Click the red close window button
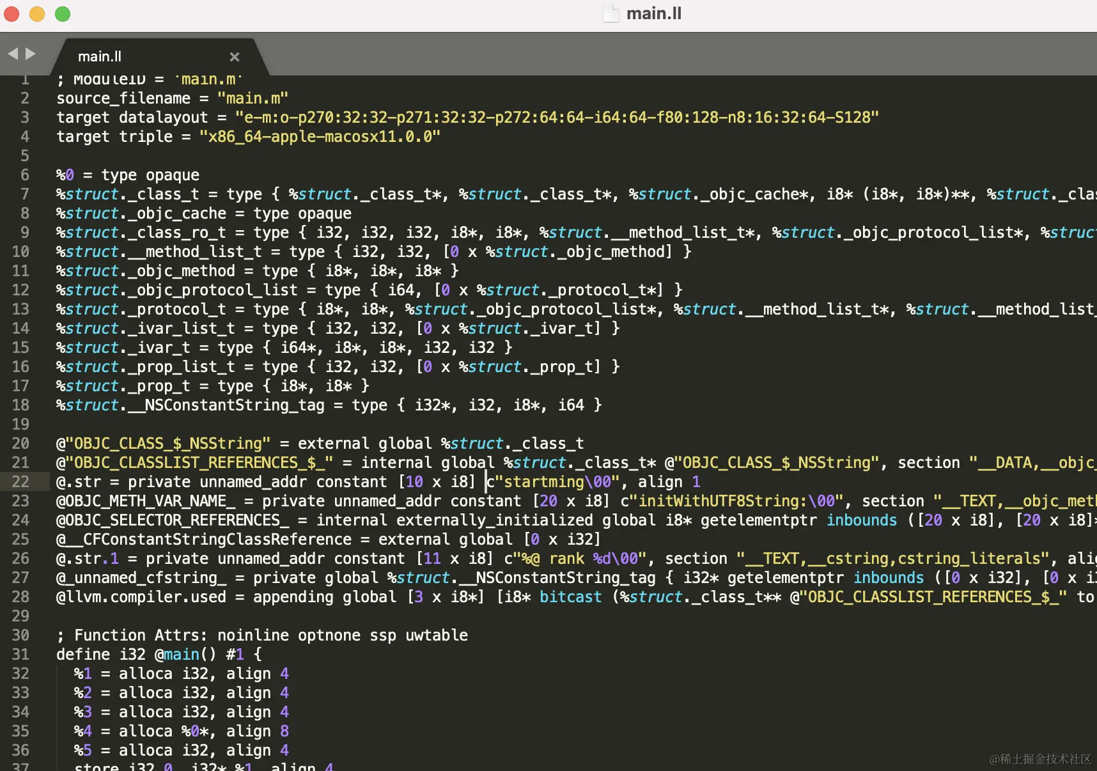This screenshot has height=771, width=1097. pyautogui.click(x=12, y=13)
